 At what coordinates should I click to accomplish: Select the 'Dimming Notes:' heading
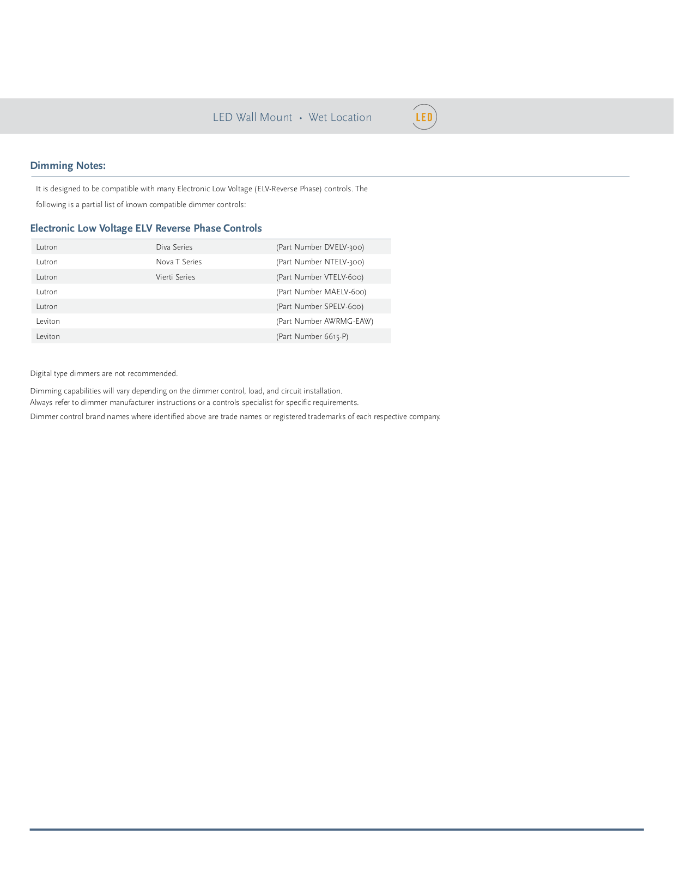click(68, 166)
